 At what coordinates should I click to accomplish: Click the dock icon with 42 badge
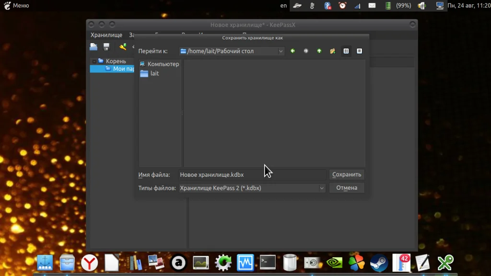[401, 262]
